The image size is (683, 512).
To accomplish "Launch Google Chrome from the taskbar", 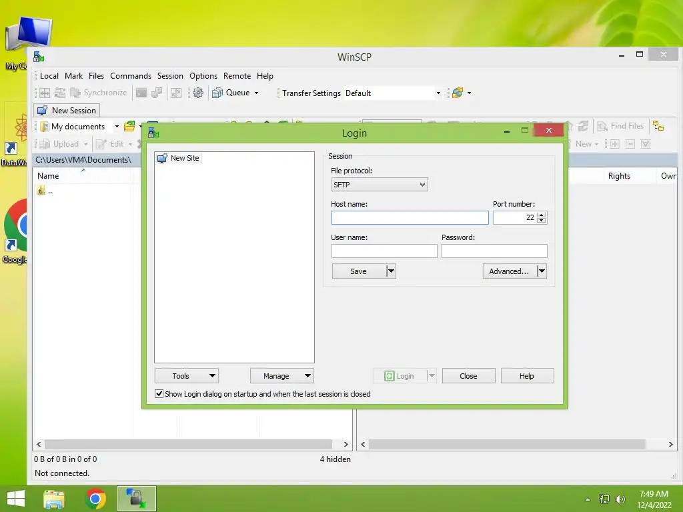I will [95, 499].
